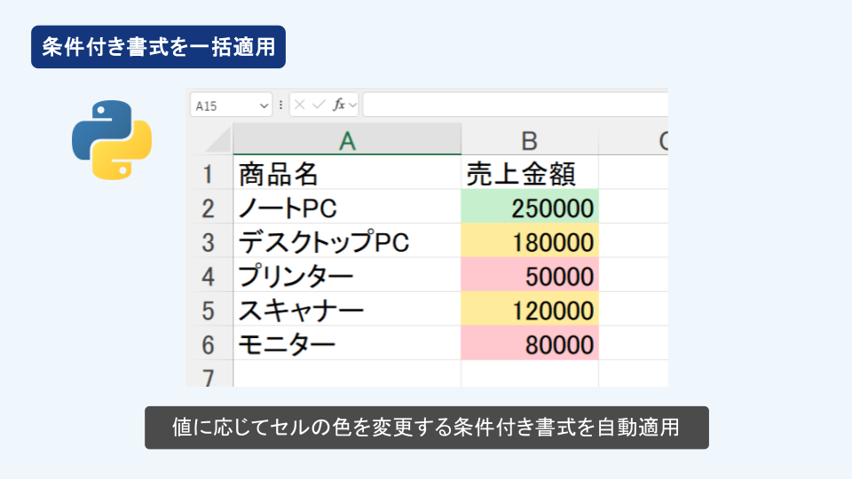
Task: Click the Insert Function fx icon
Action: point(338,105)
